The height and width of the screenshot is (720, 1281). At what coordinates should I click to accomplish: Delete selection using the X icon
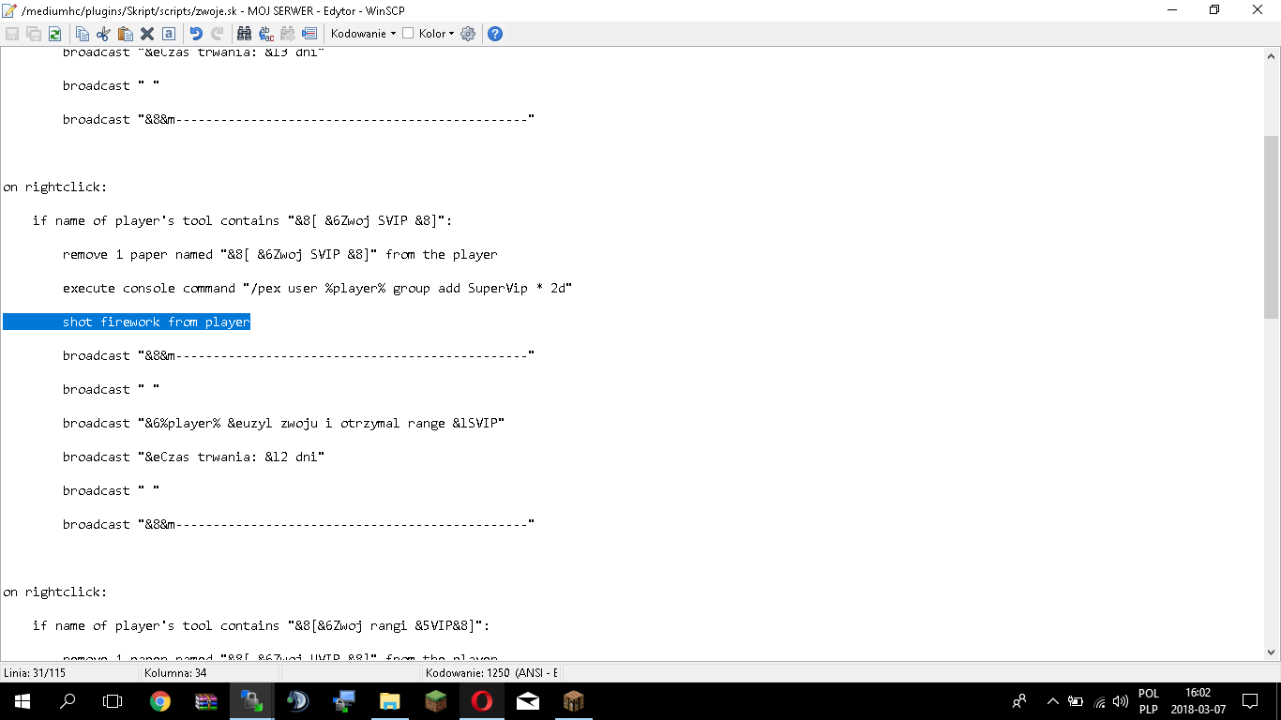click(x=147, y=34)
